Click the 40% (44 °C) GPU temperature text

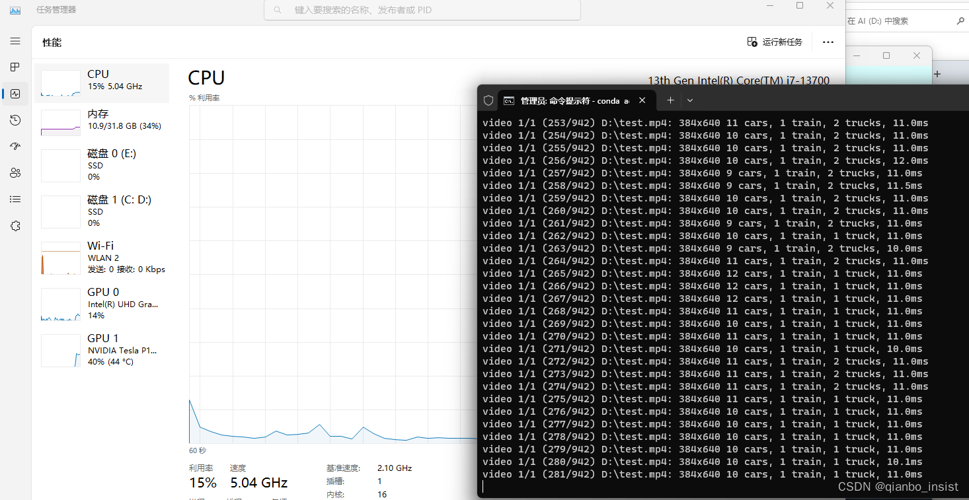[x=112, y=361]
